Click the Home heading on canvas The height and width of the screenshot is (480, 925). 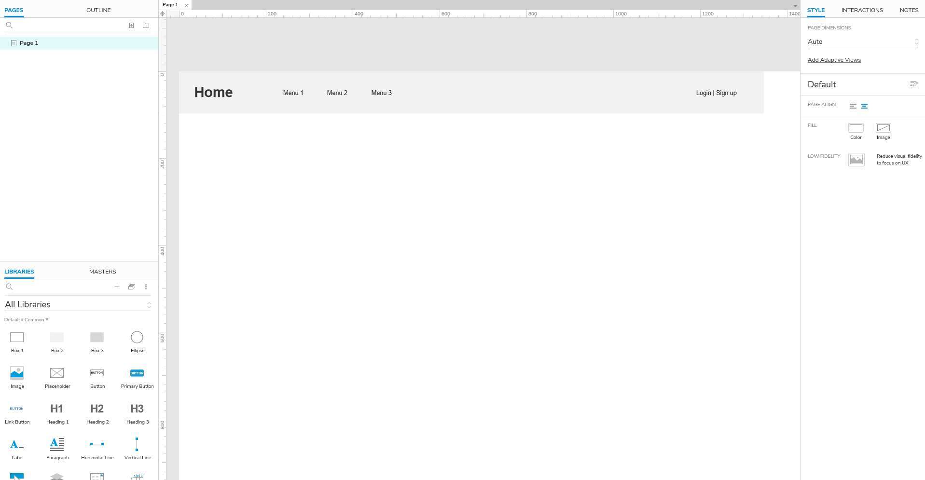coord(213,92)
